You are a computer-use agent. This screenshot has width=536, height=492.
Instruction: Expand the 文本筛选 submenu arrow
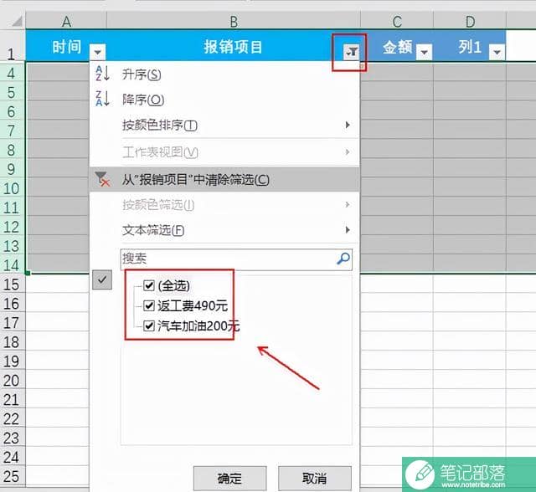(x=348, y=230)
